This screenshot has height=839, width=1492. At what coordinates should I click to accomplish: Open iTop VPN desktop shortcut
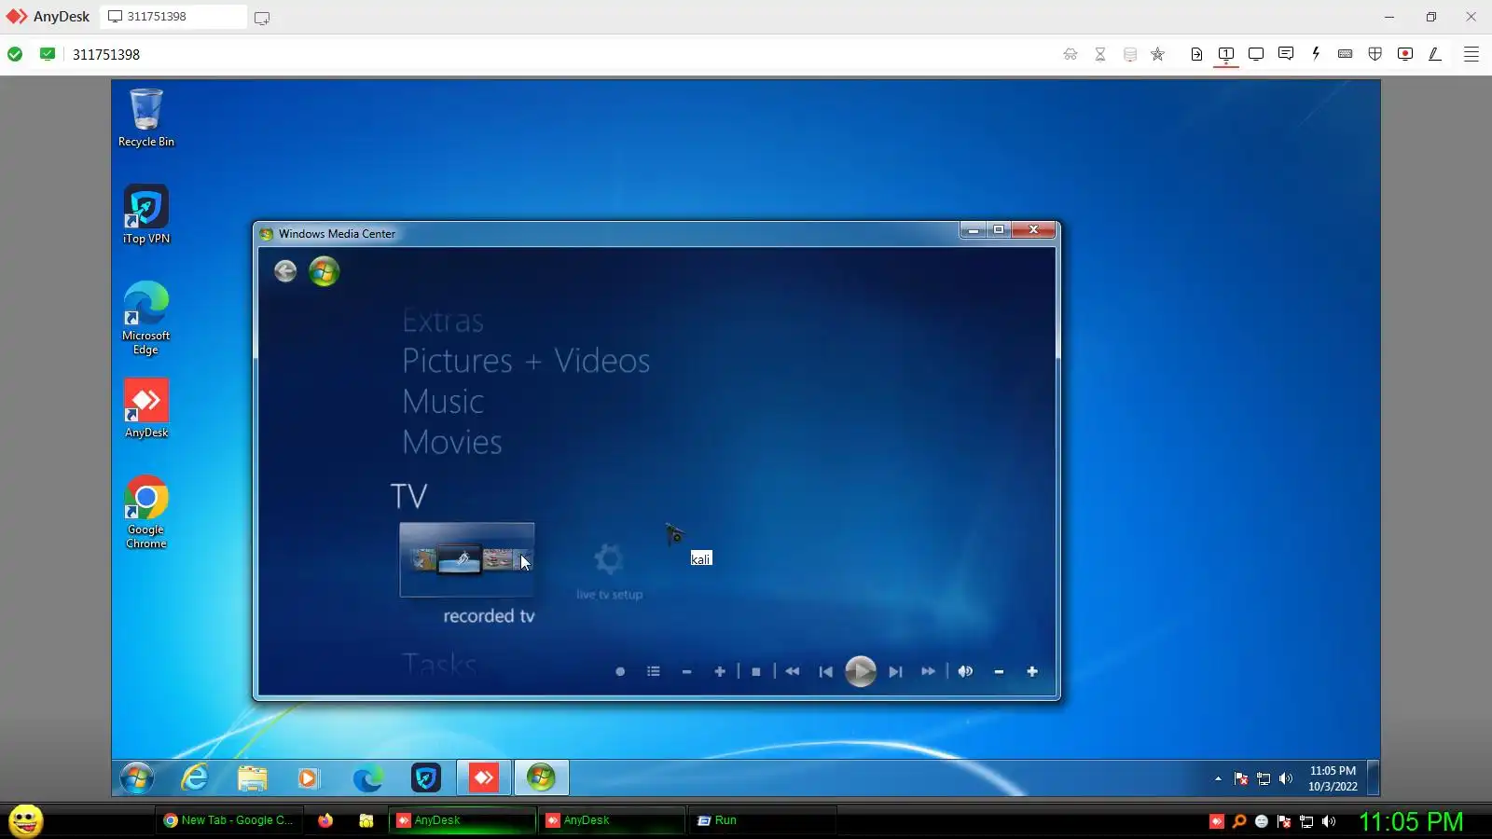pyautogui.click(x=146, y=214)
